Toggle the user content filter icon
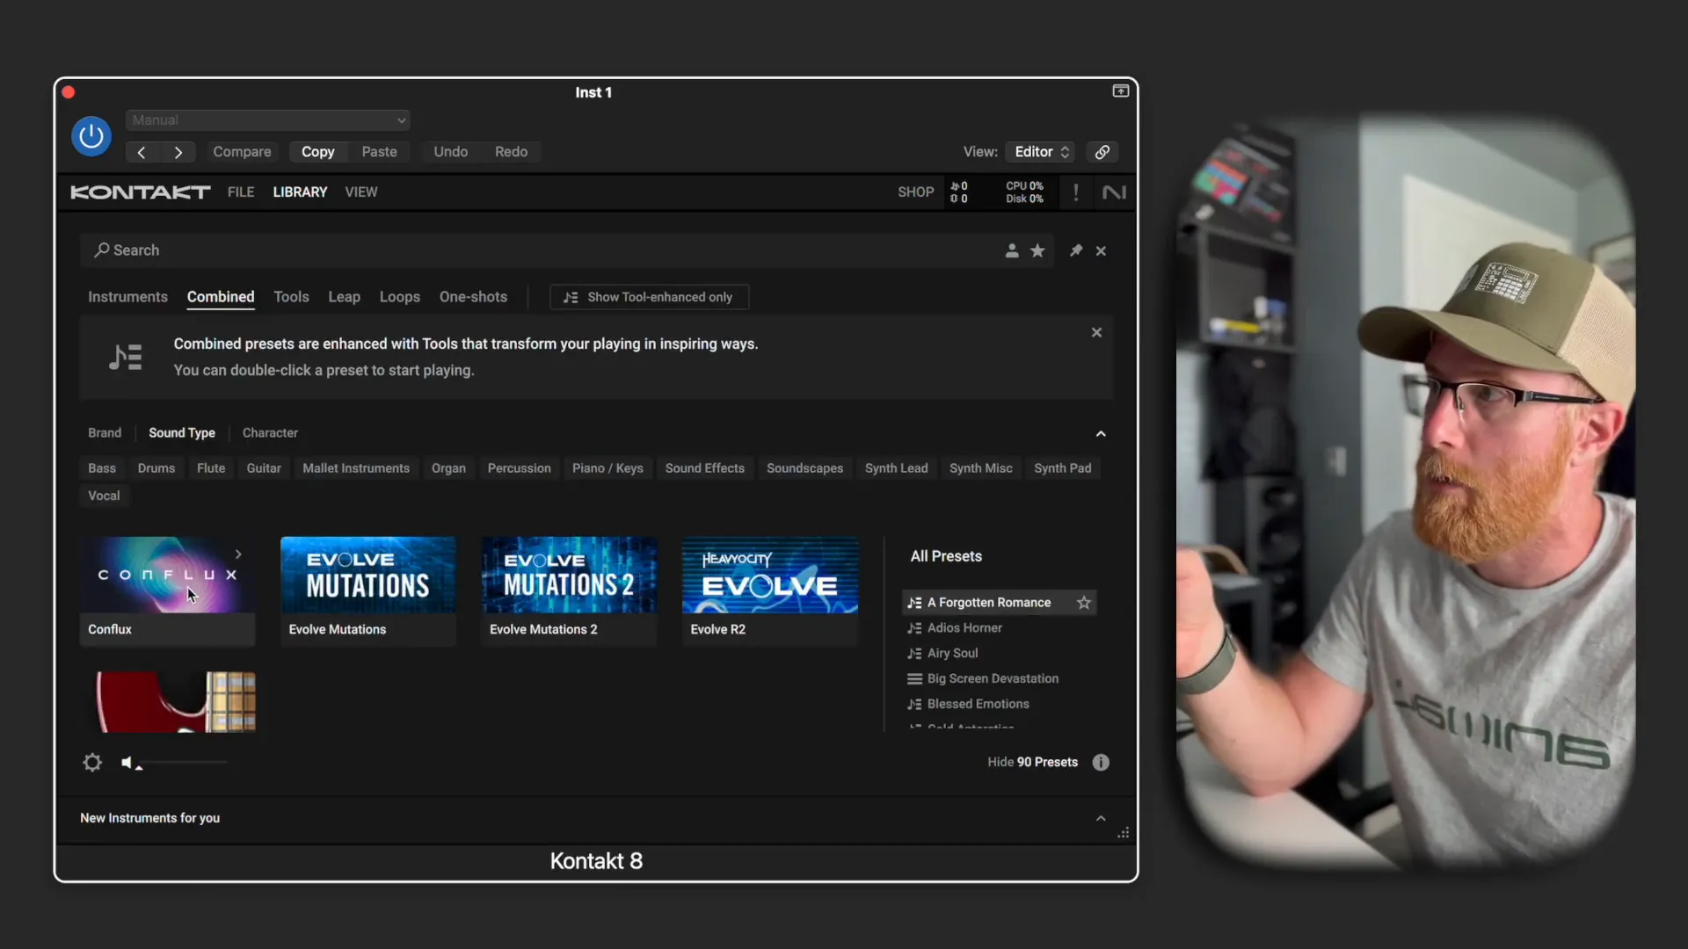The width and height of the screenshot is (1688, 949). (1012, 250)
